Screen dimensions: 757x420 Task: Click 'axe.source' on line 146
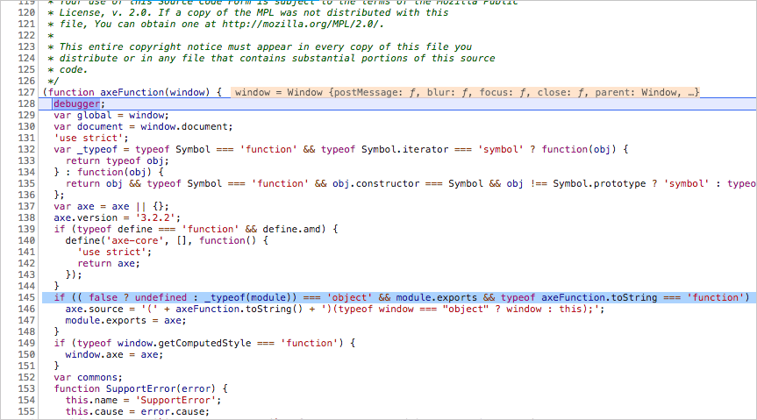coord(94,309)
